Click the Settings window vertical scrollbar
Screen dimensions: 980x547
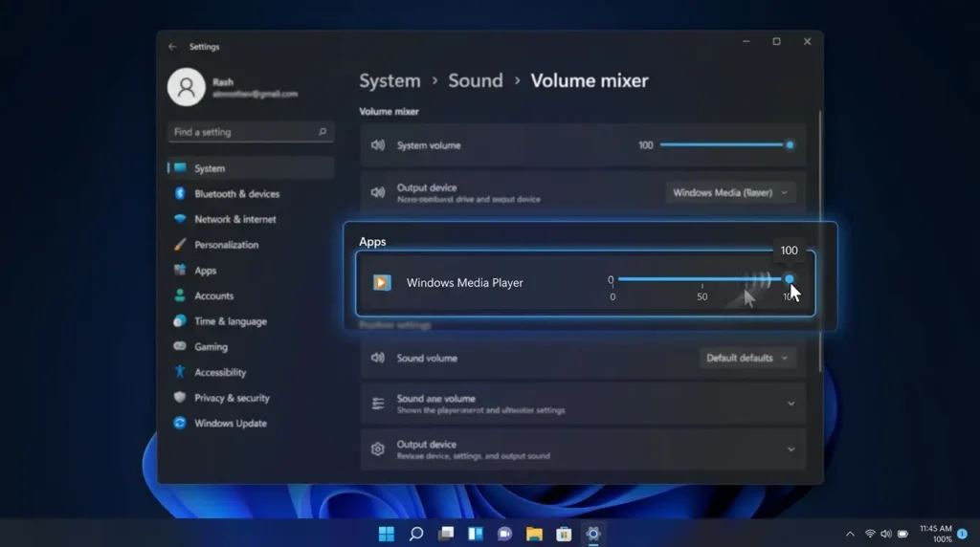pyautogui.click(x=820, y=242)
